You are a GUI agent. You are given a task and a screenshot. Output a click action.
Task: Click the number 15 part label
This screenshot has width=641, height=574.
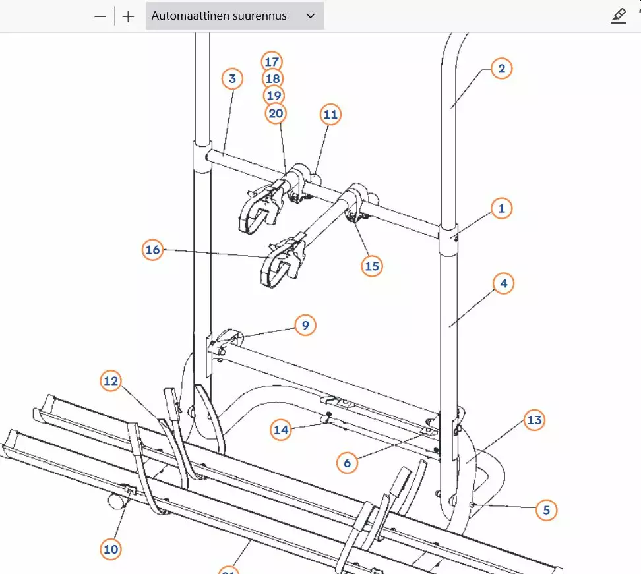[x=372, y=266]
